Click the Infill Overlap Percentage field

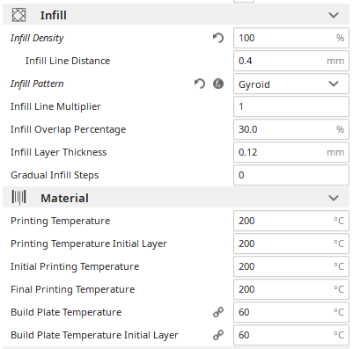point(291,129)
